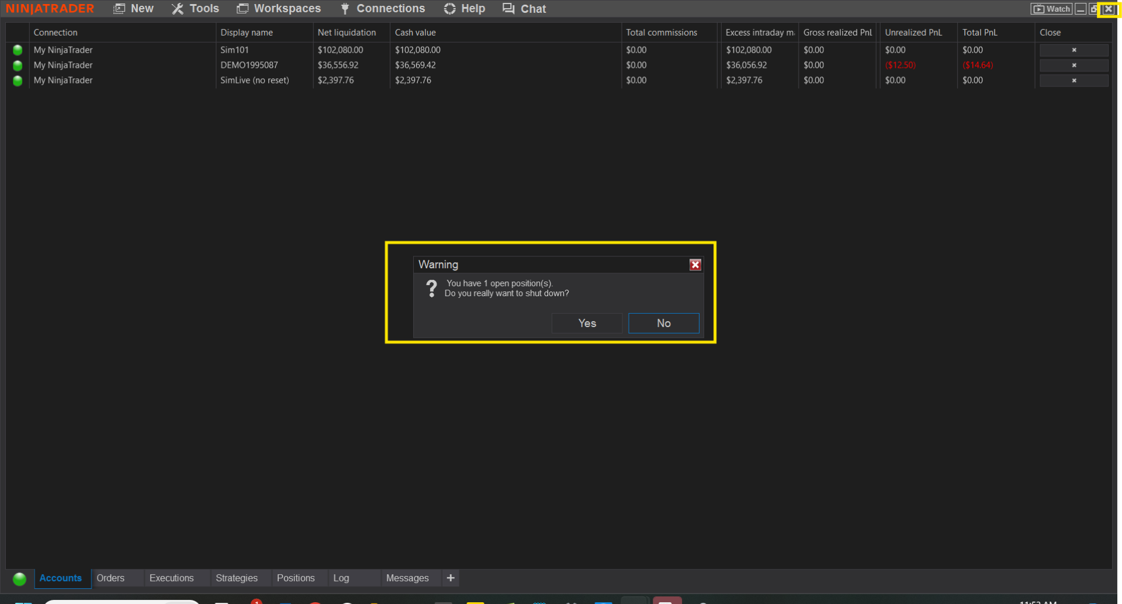Add a new tab with plus icon
1122x604 pixels.
[451, 578]
